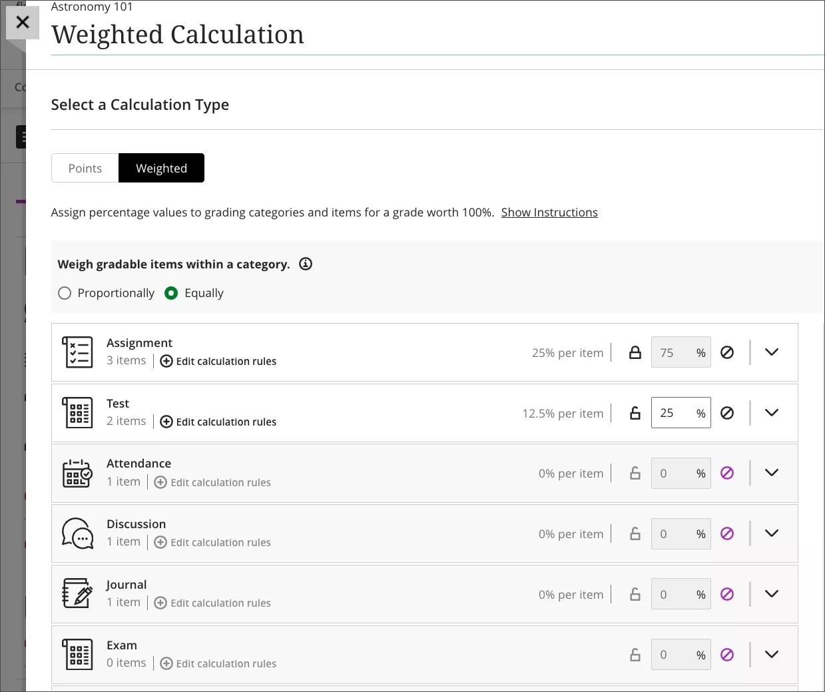825x692 pixels.
Task: Click the lock icon on the Assignment row
Action: tap(634, 352)
